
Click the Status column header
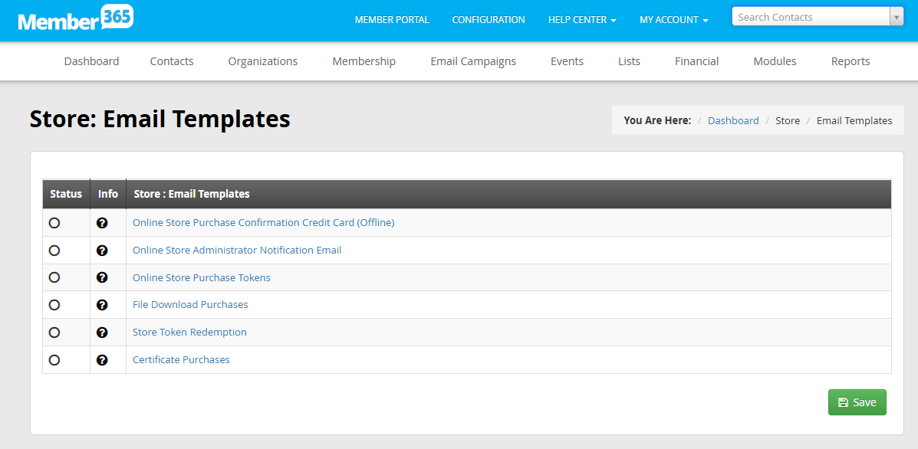tap(66, 194)
